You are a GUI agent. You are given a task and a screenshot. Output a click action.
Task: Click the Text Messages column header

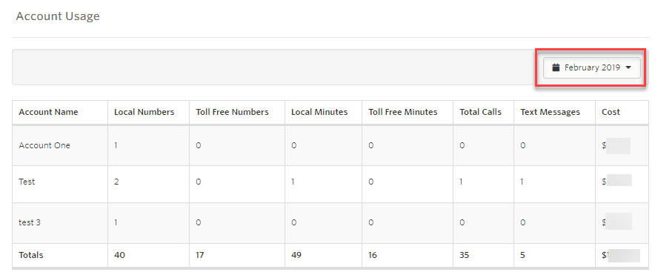[550, 112]
